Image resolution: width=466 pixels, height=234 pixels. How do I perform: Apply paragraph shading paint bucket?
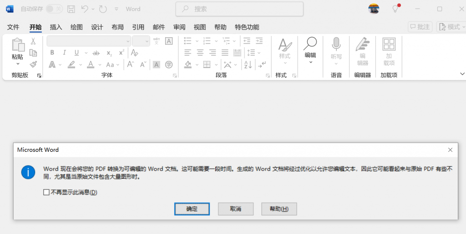[x=187, y=65]
